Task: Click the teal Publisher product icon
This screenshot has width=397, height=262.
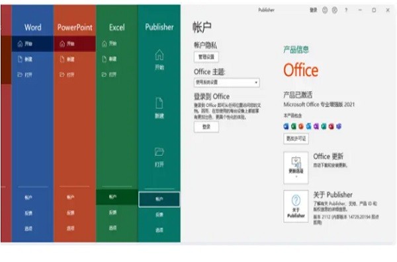Action: (324, 126)
